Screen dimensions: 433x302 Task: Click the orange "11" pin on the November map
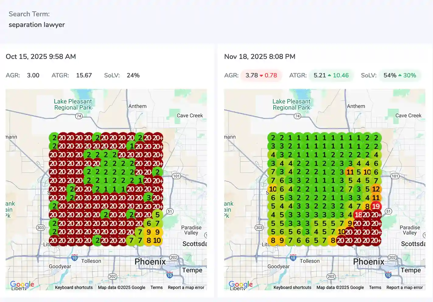(350, 172)
